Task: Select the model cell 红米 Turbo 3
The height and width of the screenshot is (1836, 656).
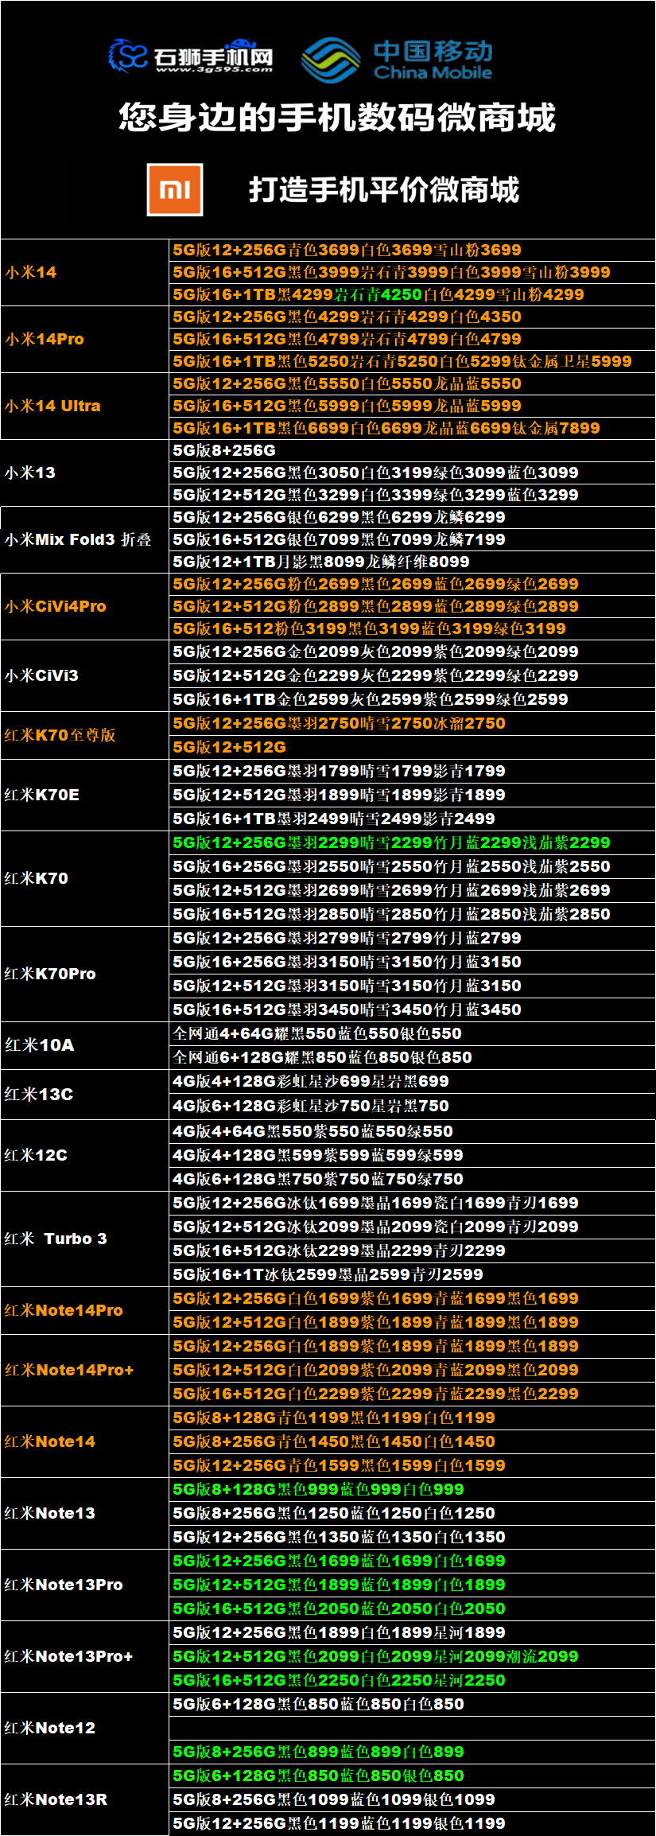Action: (x=84, y=1239)
